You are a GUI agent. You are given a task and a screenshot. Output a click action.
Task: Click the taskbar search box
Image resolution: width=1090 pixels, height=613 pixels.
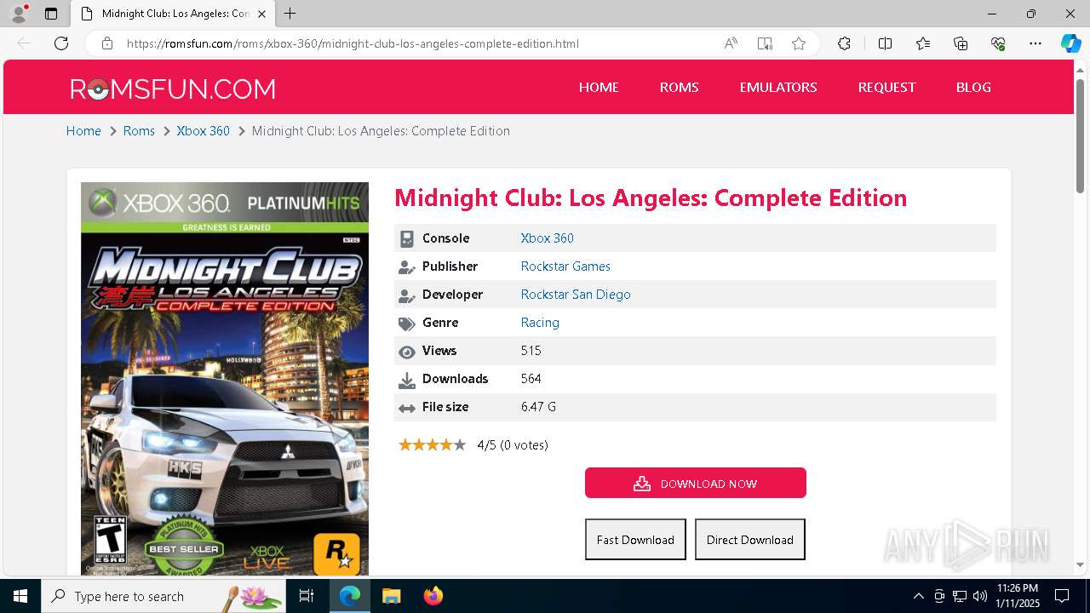click(164, 596)
